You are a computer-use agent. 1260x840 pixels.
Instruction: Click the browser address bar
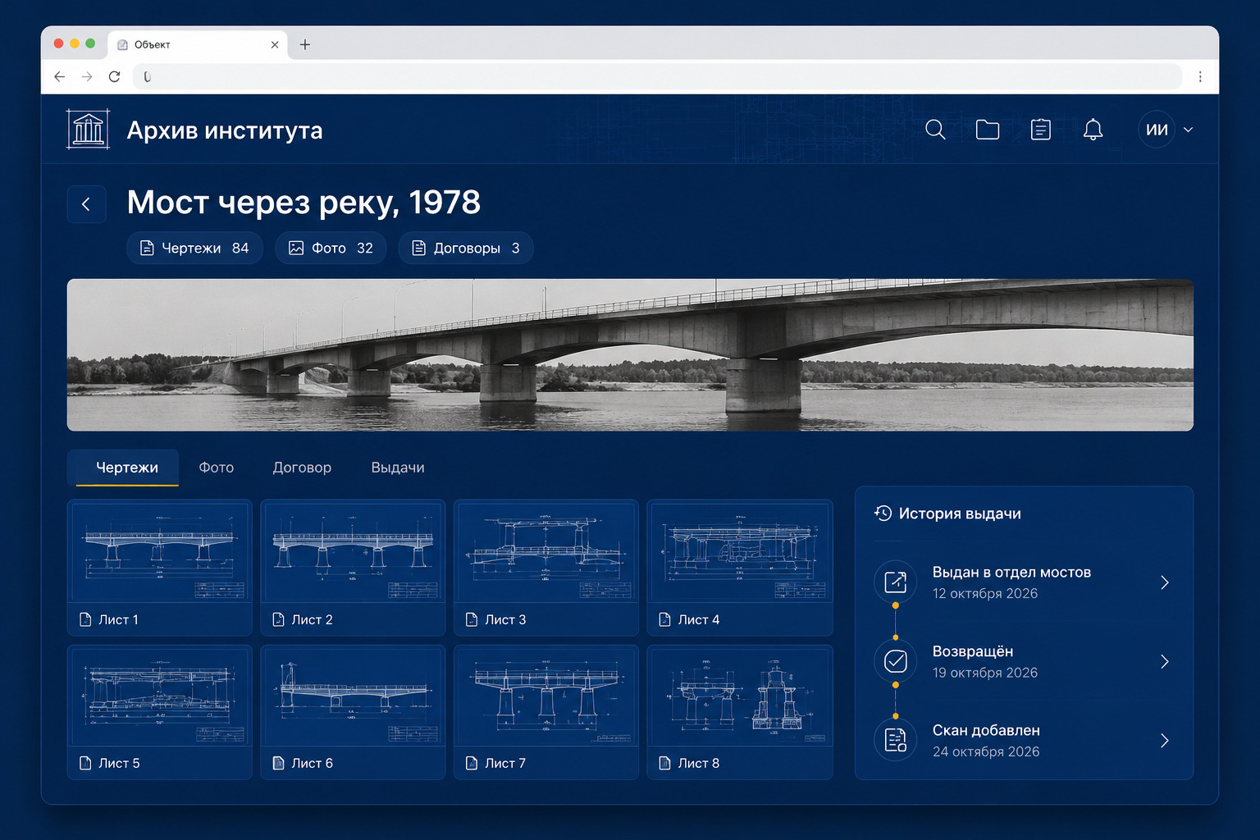point(656,76)
